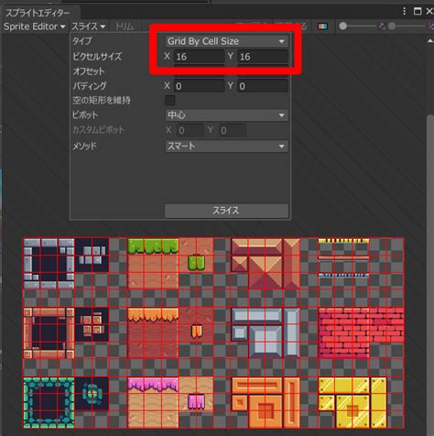Open the ピボット dropdown set to 中心

click(226, 115)
